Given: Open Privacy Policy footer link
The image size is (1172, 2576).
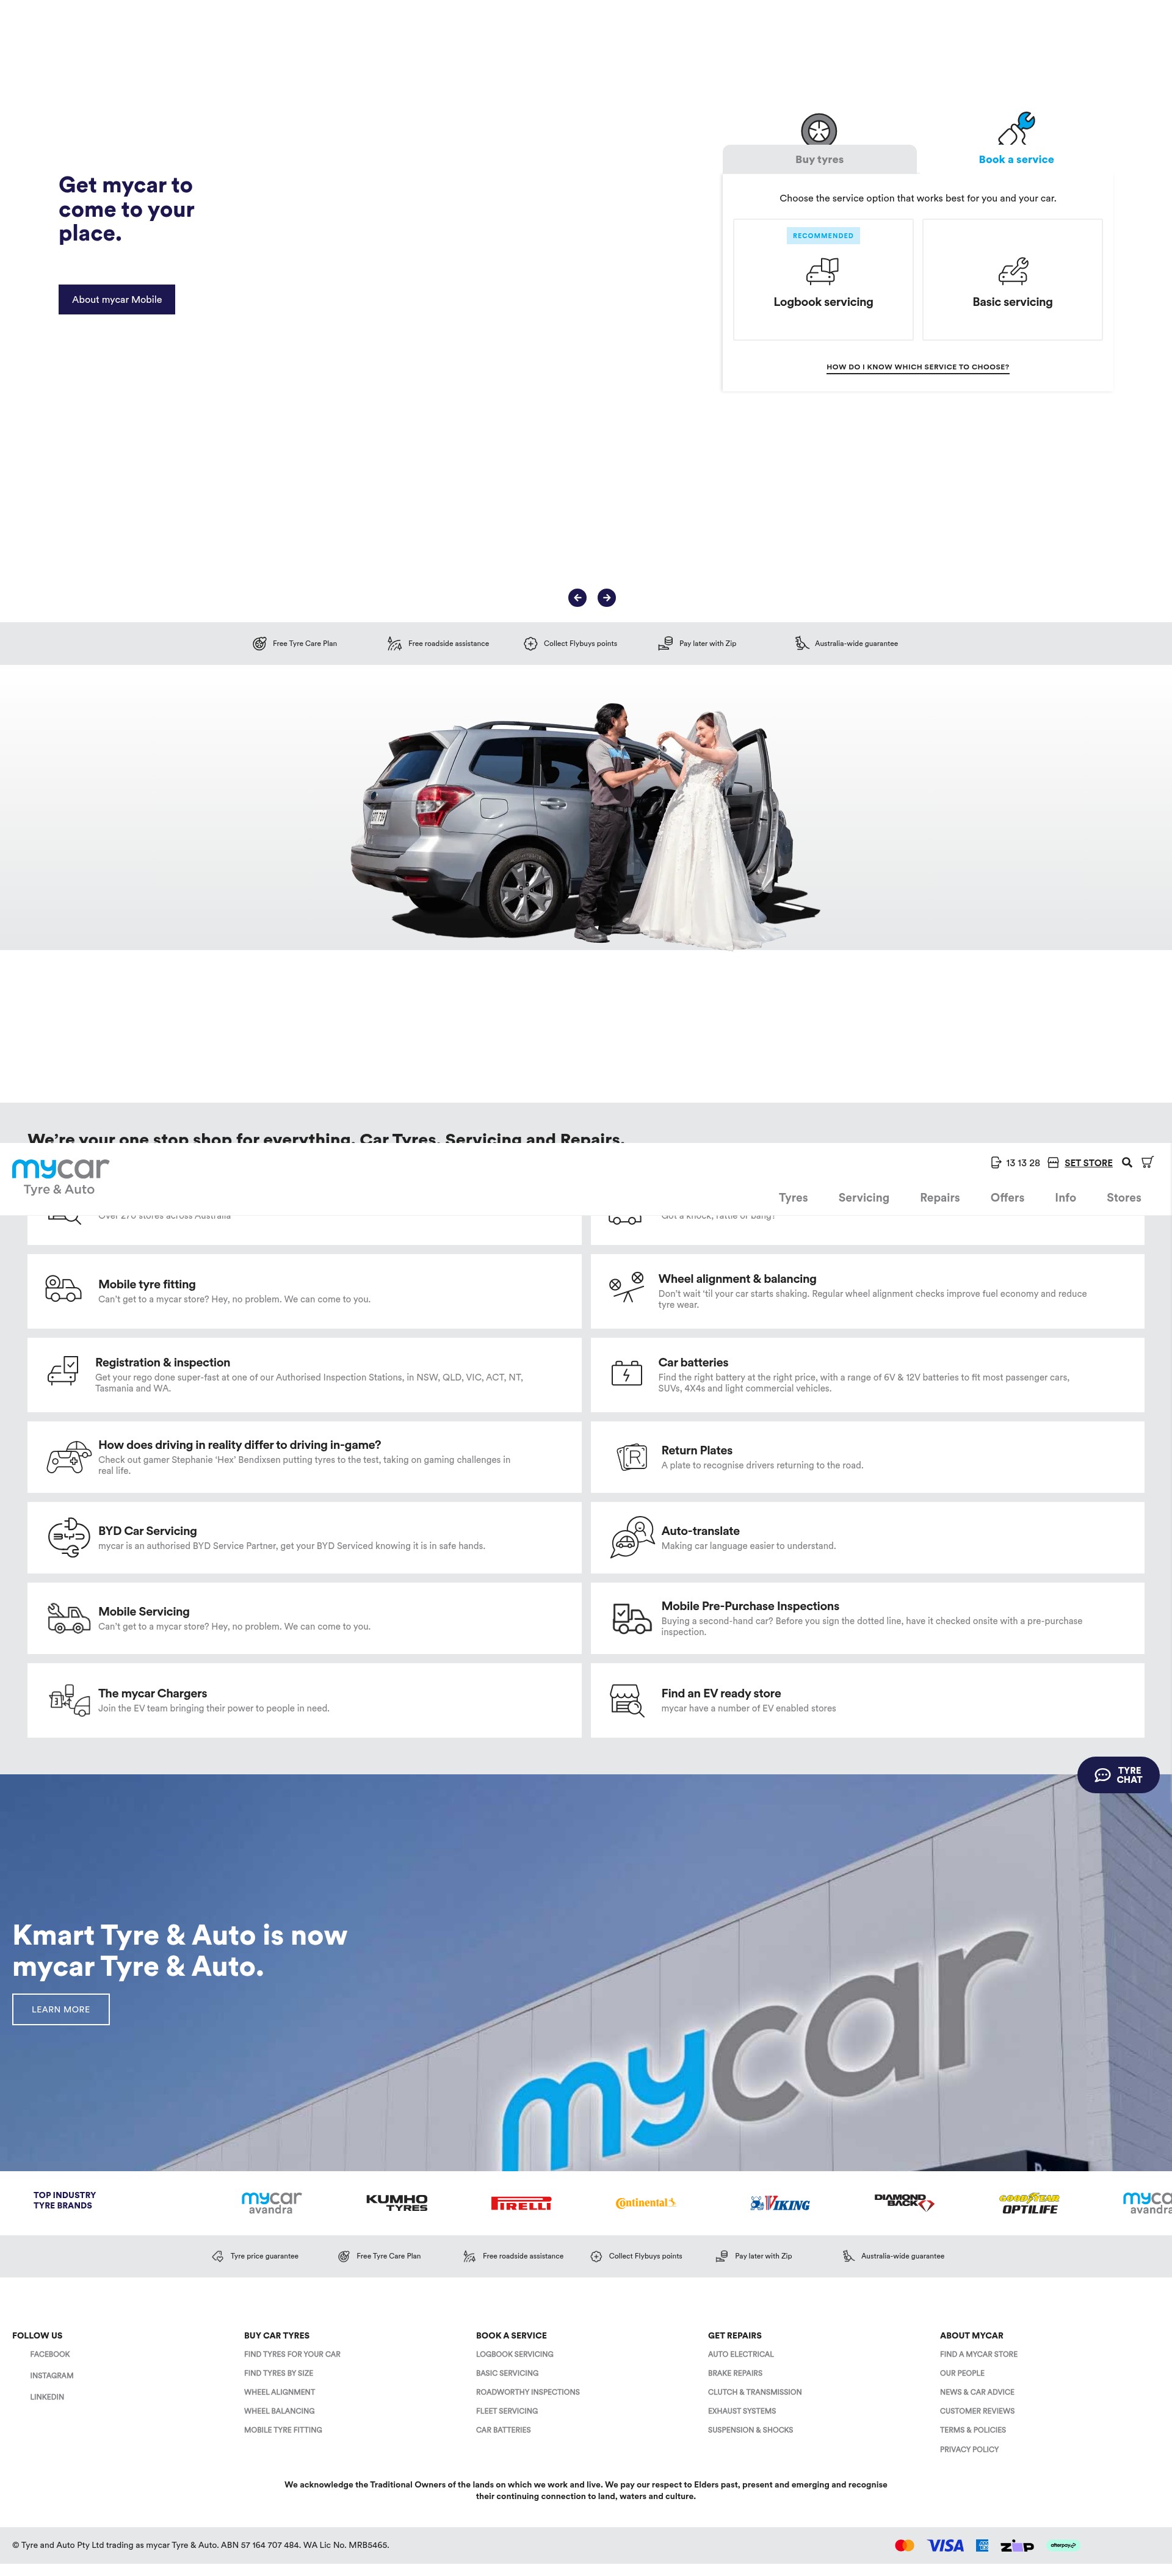Looking at the screenshot, I should [969, 2449].
